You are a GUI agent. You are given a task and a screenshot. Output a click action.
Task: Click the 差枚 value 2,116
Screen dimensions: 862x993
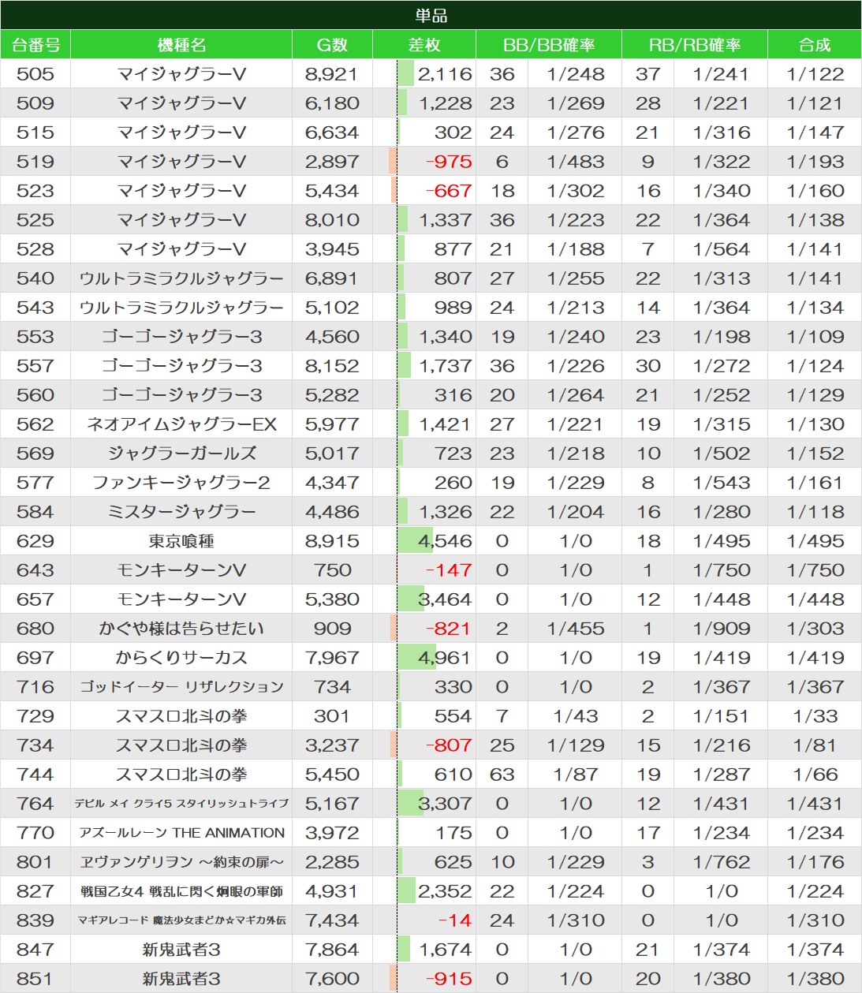[x=445, y=74]
